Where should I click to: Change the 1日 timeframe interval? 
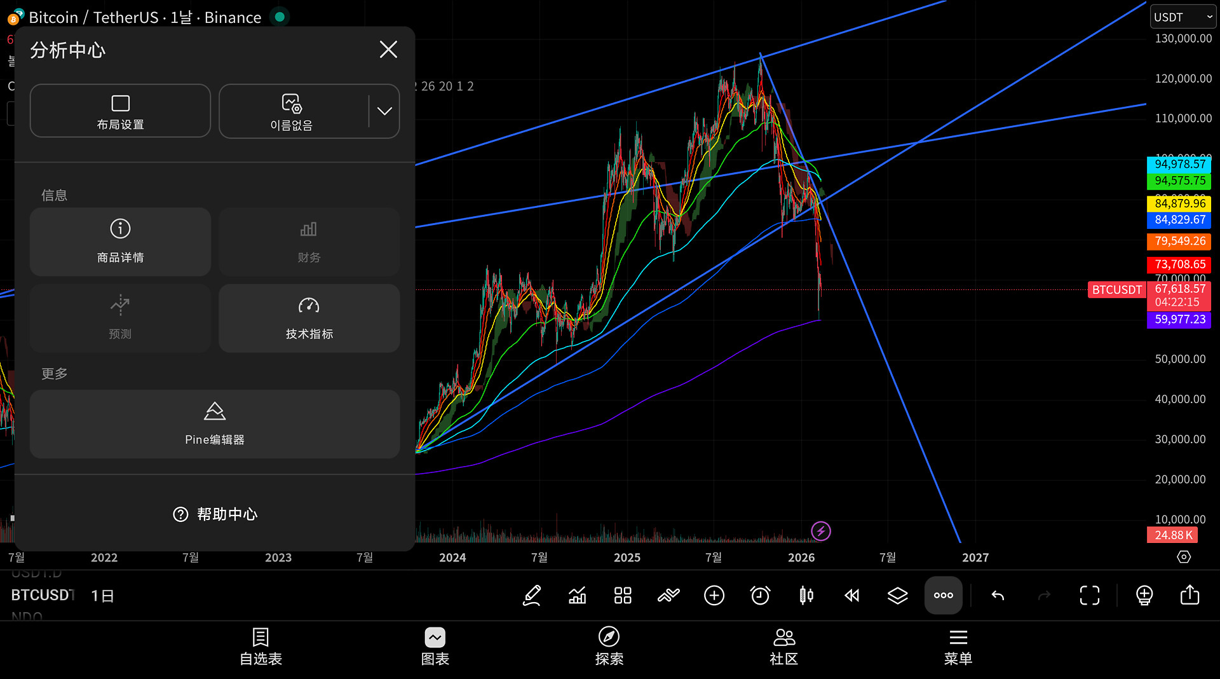tap(102, 596)
